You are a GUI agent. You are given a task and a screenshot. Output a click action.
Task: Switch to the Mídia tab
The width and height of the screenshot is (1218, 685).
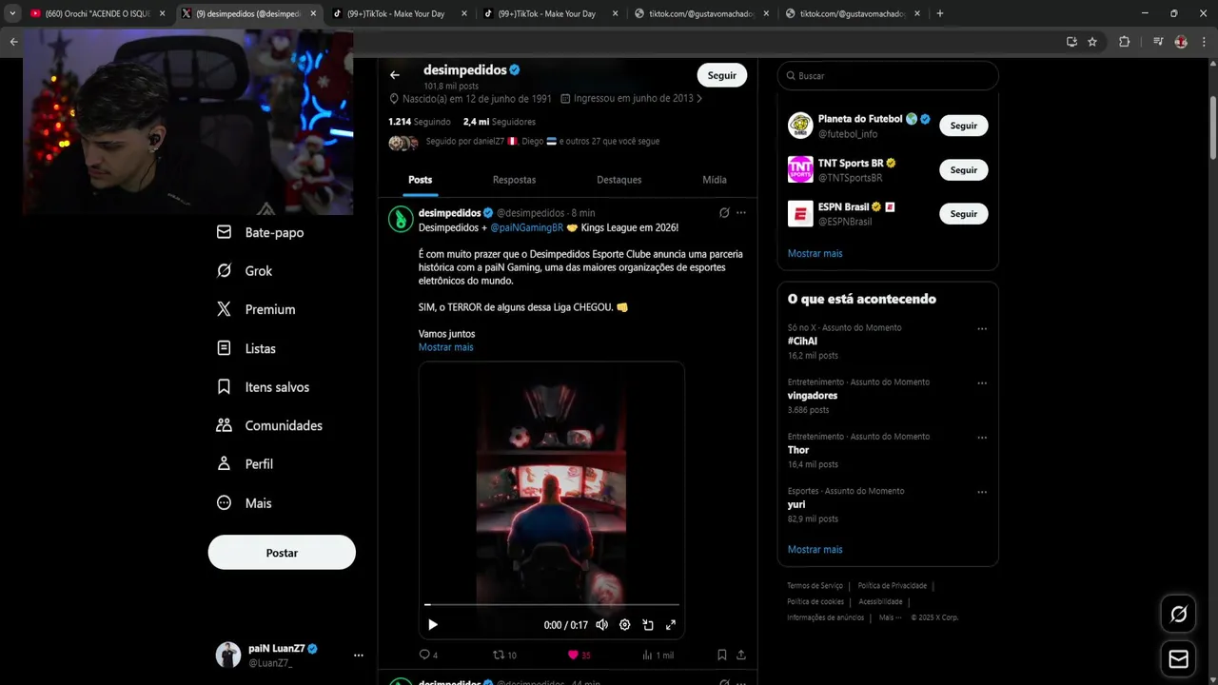coord(715,180)
